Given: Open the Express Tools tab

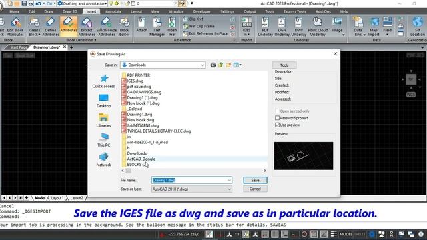Looking at the screenshot, I should tap(294, 11).
